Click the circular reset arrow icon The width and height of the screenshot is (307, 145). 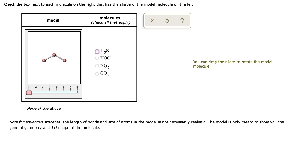[x=167, y=21]
